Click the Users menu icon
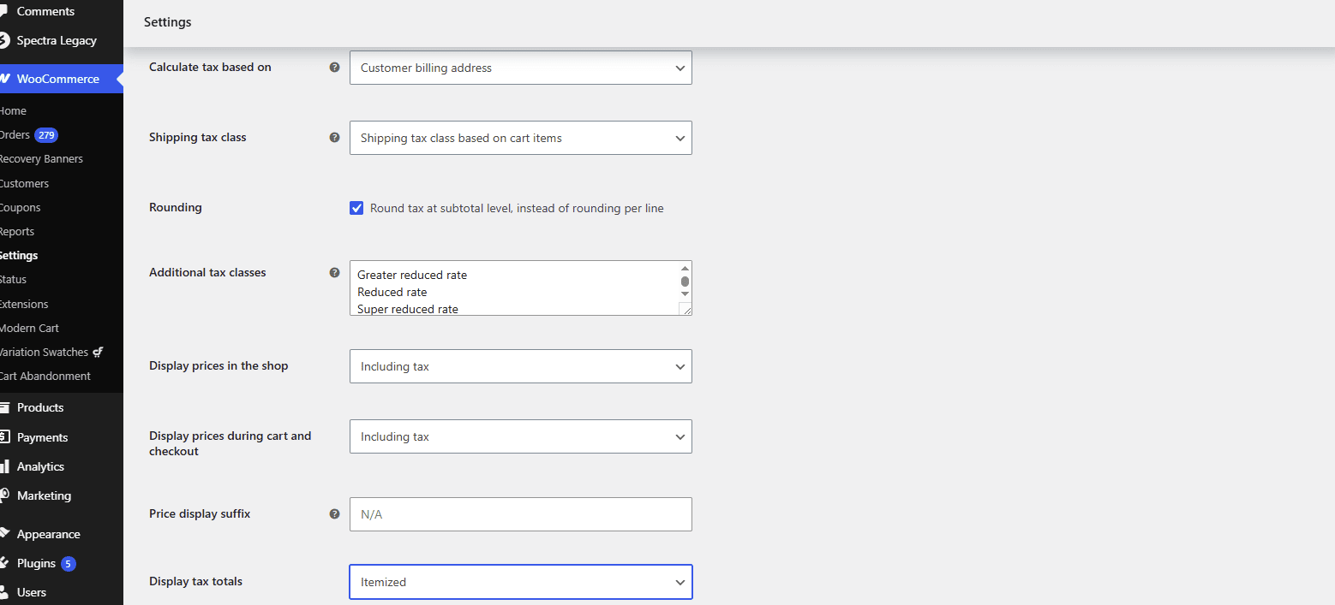This screenshot has width=1335, height=605. click(4, 592)
